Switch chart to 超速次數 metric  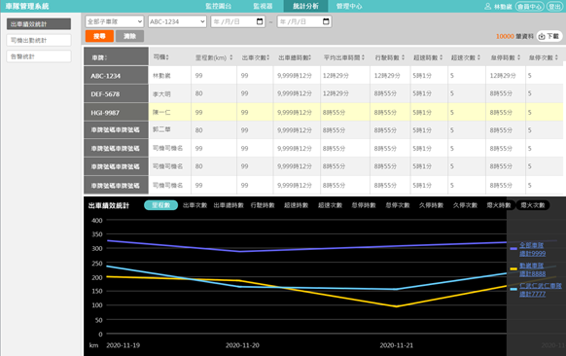(330, 205)
